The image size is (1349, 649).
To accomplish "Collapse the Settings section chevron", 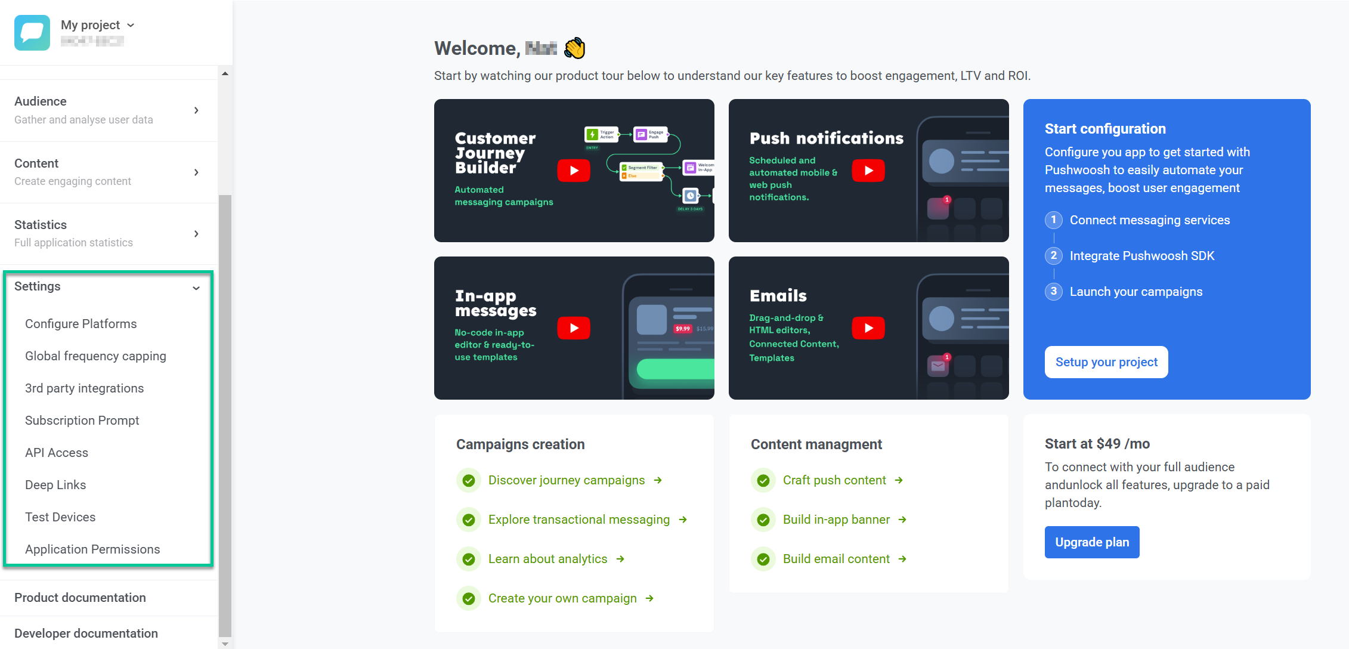I will 196,288.
